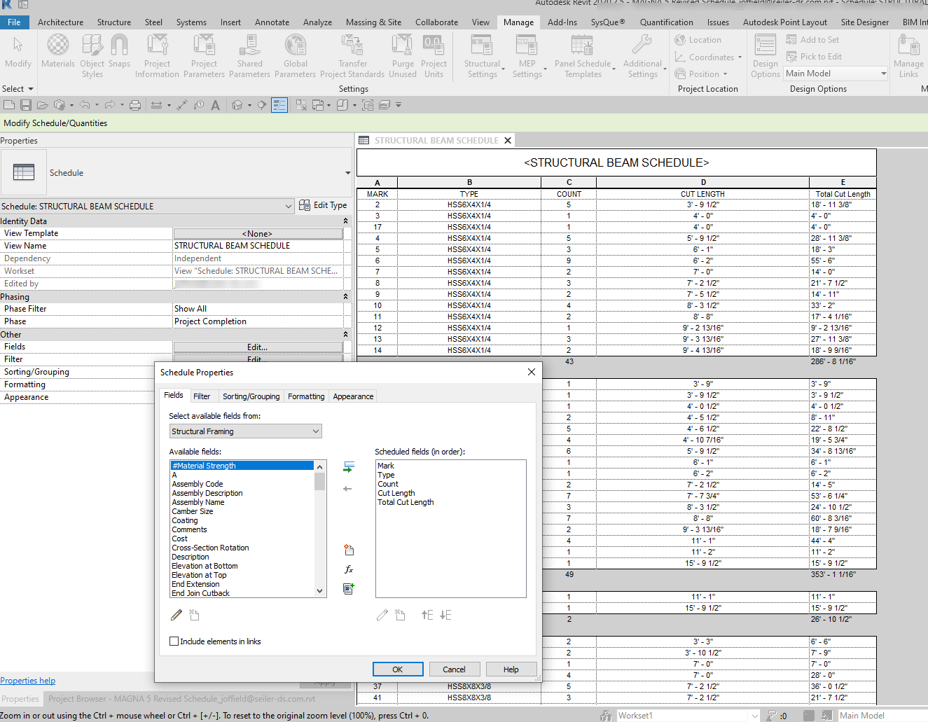
Task: Click the Aligned Dimension tool icon
Action: click(182, 105)
